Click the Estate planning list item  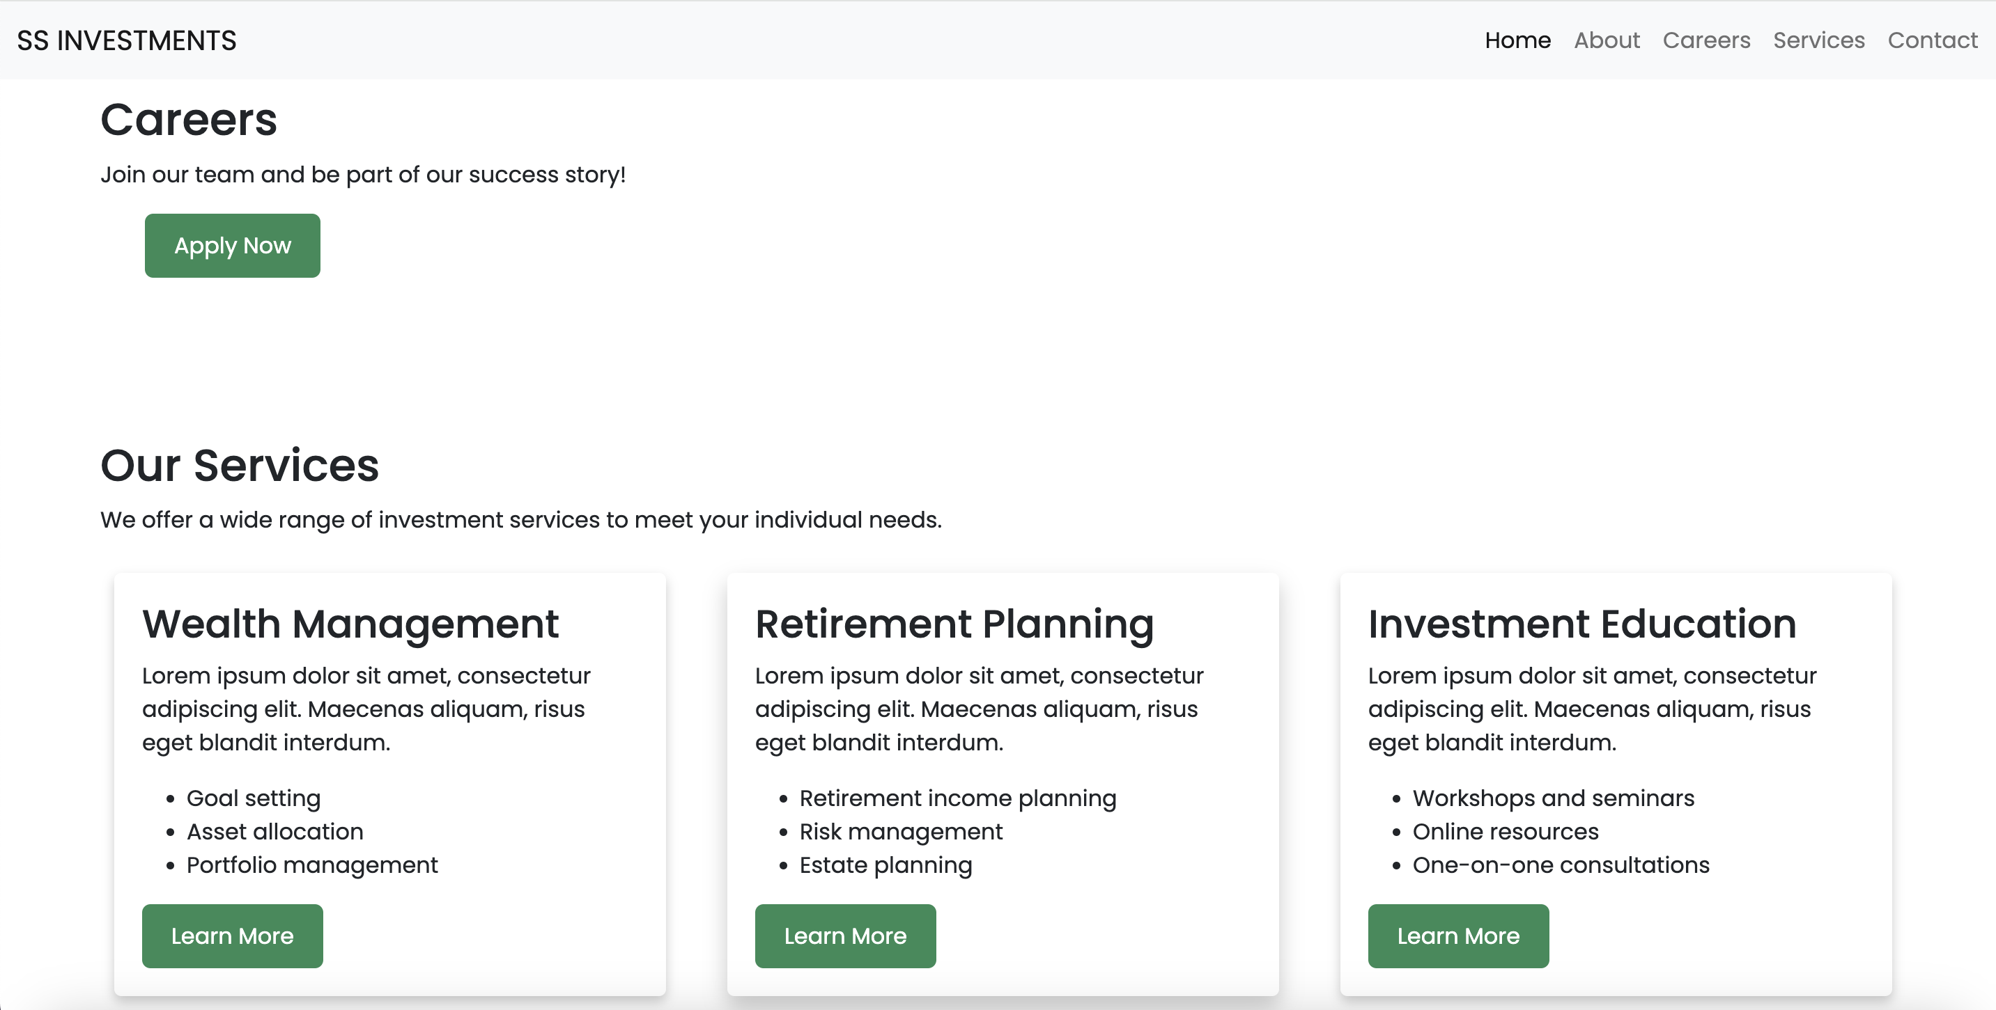[x=885, y=865]
